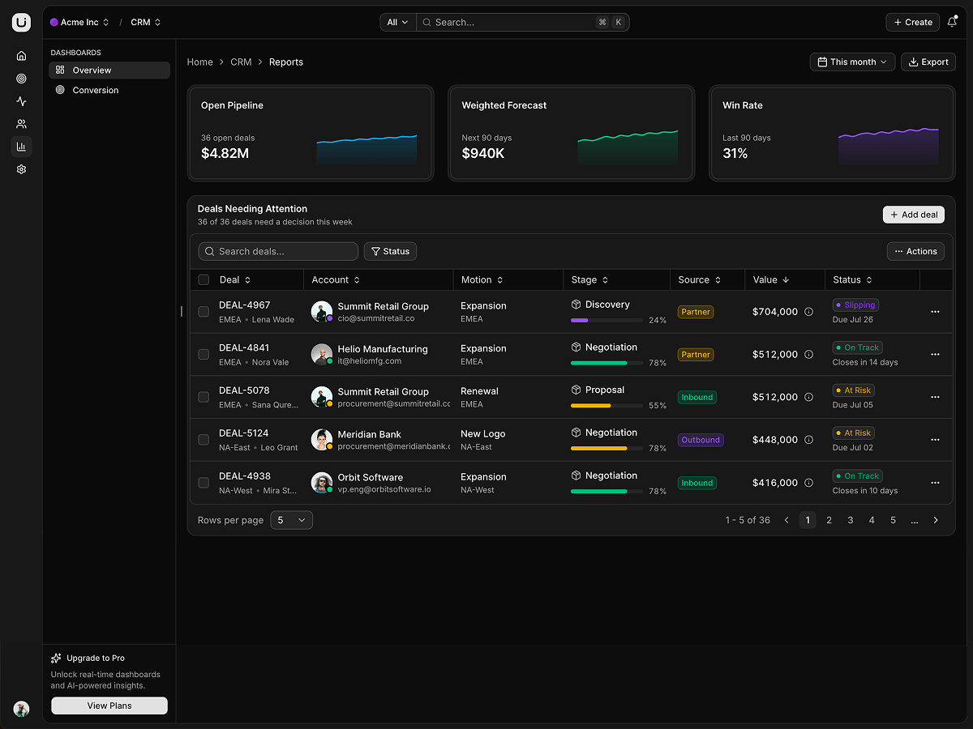973x729 pixels.
Task: Go to CRM breadcrumb
Action: (x=241, y=62)
